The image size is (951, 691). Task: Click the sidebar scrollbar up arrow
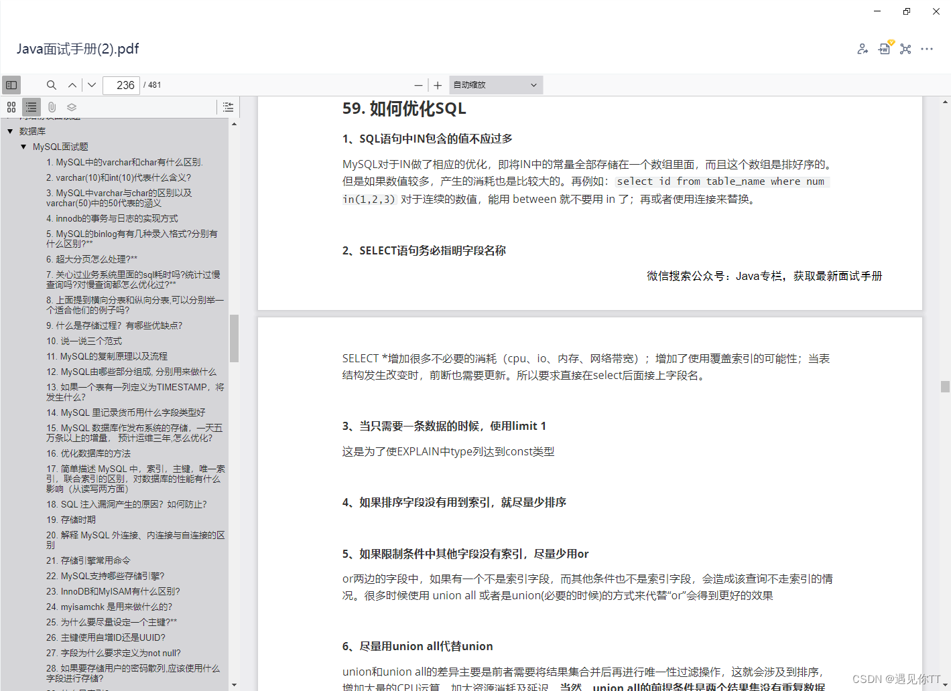point(234,124)
